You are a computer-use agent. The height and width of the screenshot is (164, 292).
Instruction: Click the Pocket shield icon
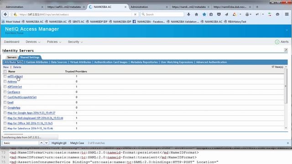point(219,14)
